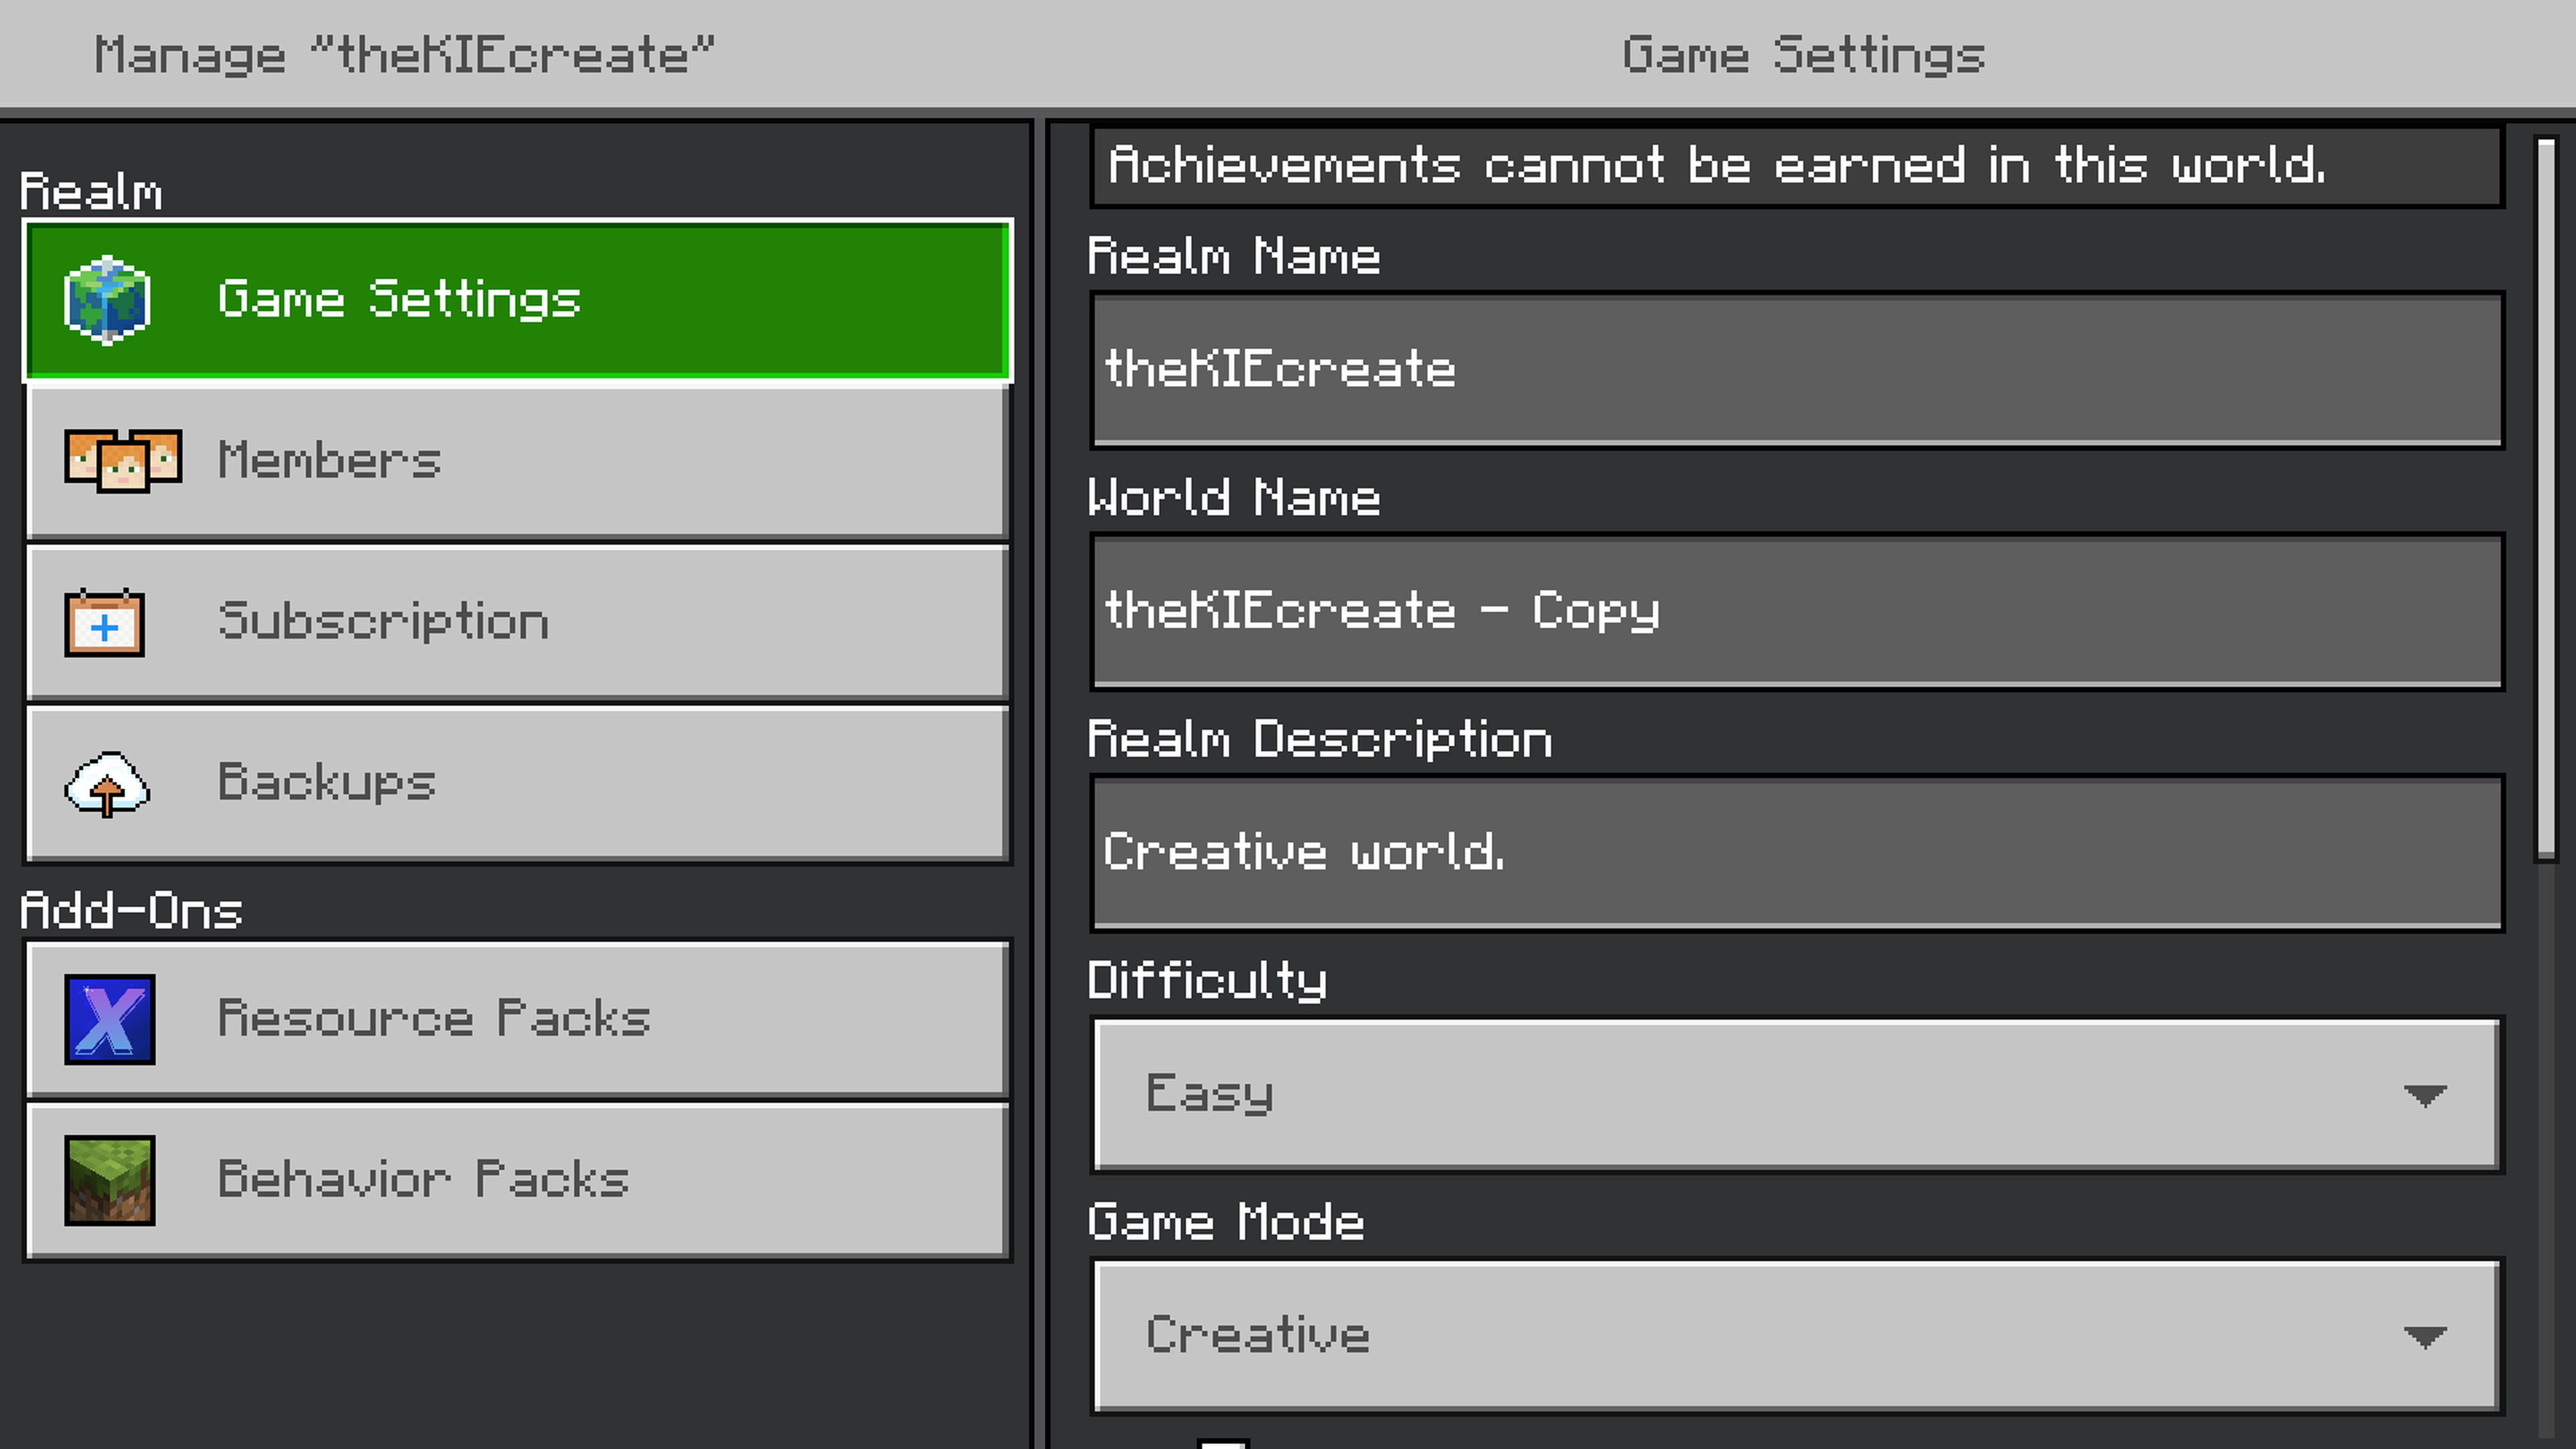Go to the Resource Packs text label
Viewport: 2576px width, 1449px height.
click(434, 1019)
